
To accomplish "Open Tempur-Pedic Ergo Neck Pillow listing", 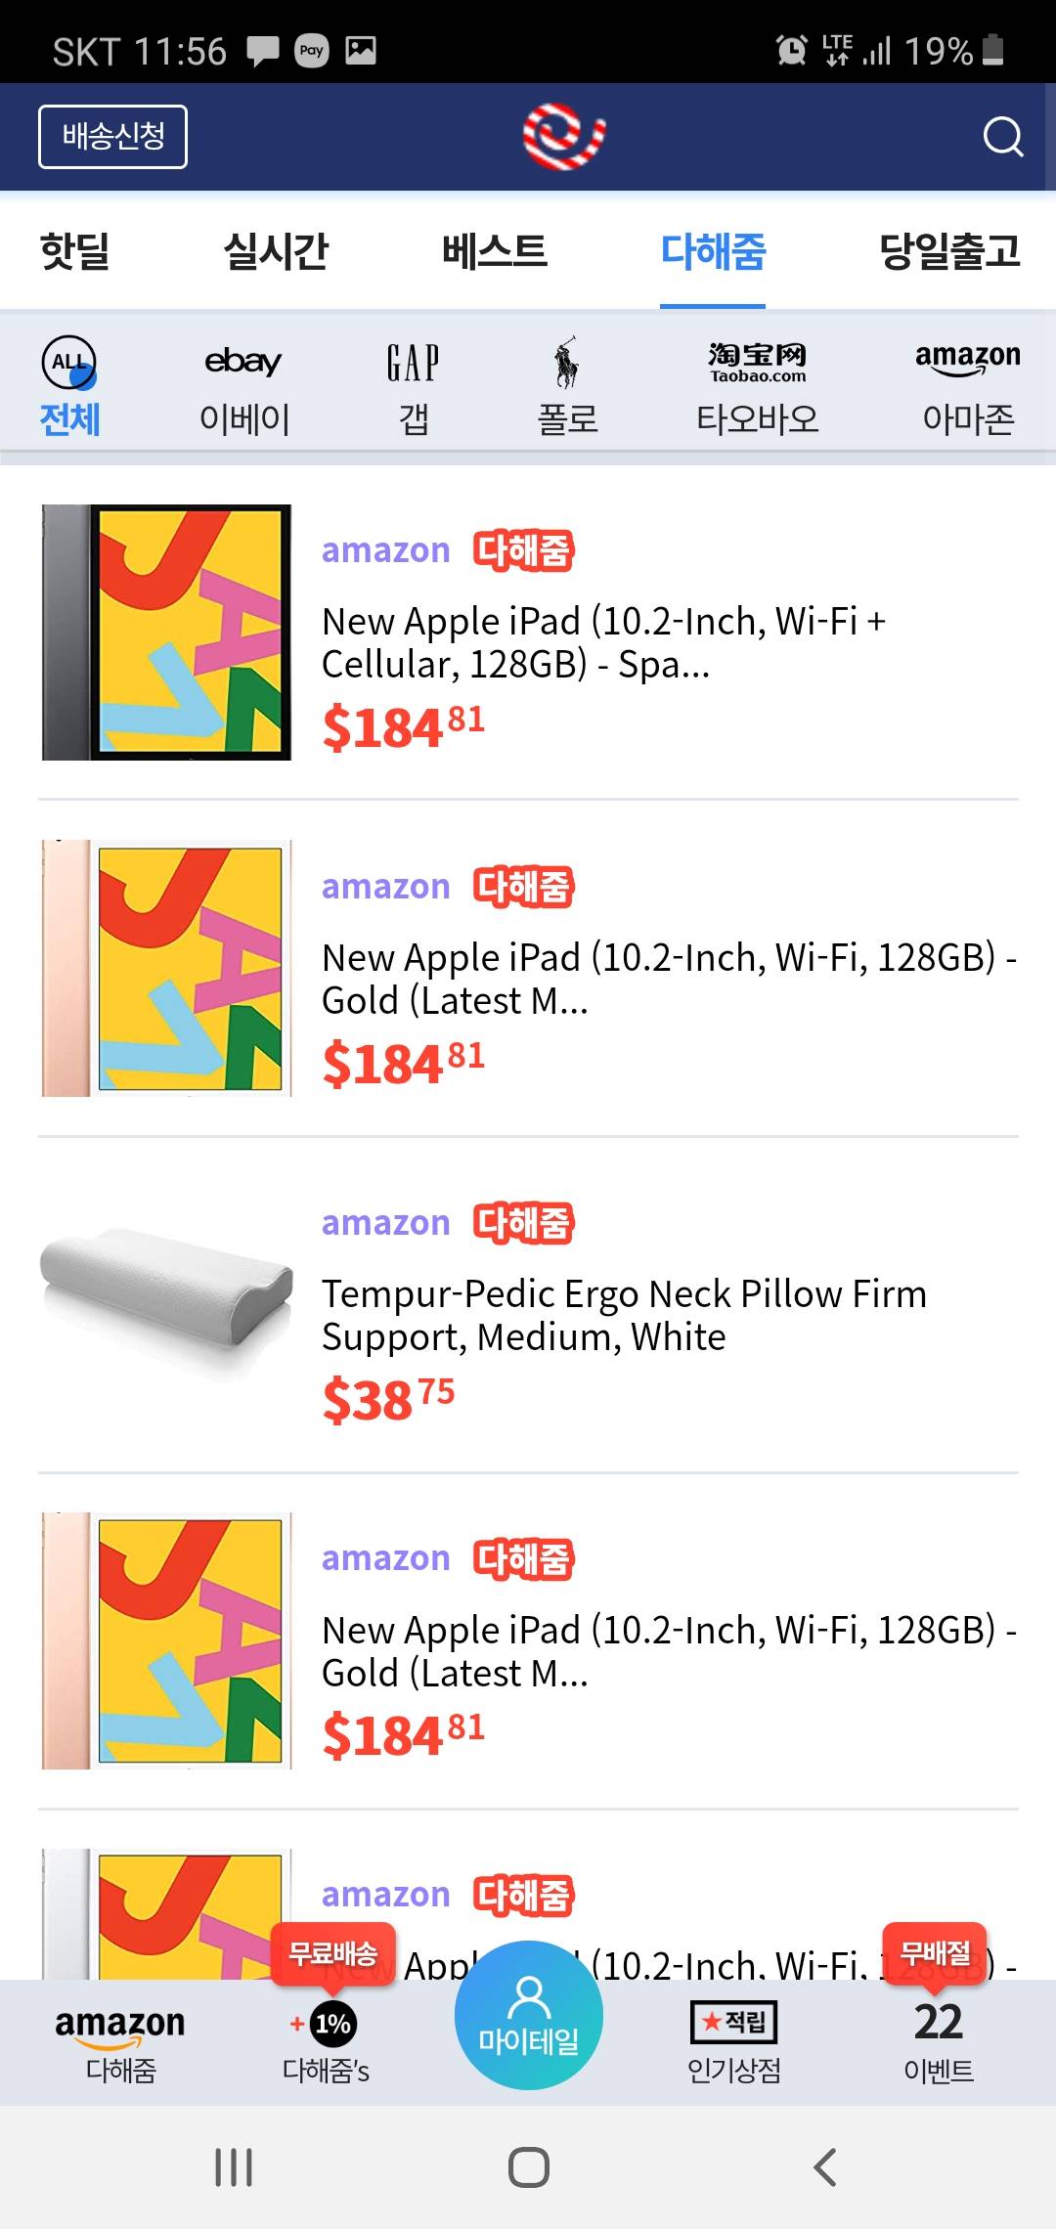I will tap(624, 1314).
